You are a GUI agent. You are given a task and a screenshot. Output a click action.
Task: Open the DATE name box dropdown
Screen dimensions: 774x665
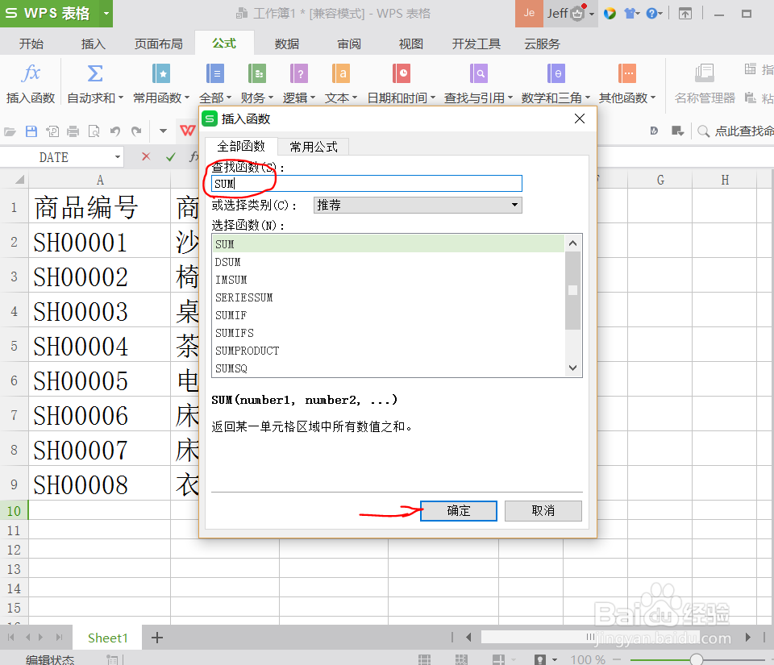point(115,156)
